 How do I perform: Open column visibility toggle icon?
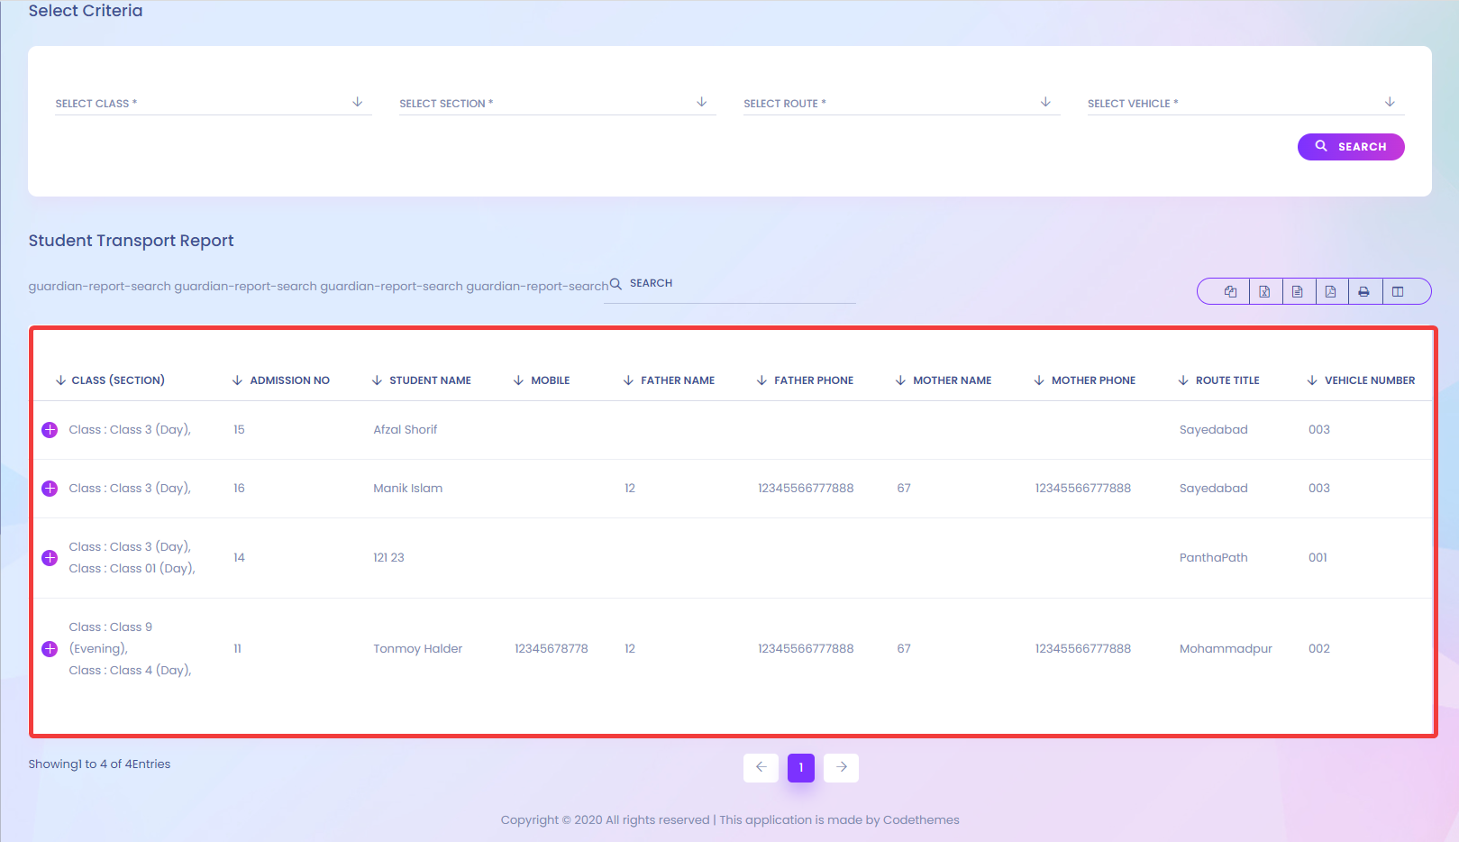[x=1398, y=291]
